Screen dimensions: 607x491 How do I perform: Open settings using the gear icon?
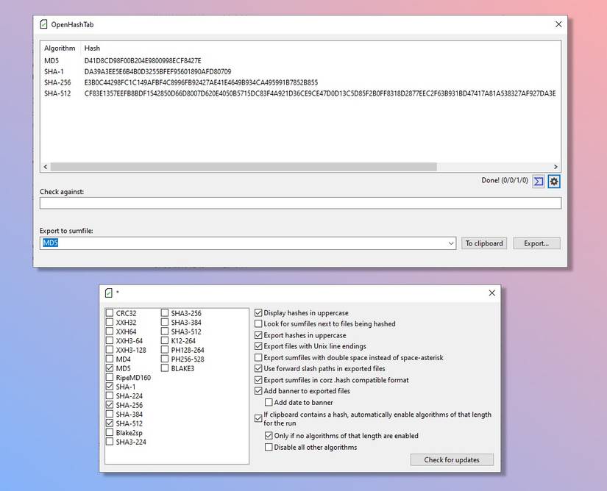coord(554,181)
